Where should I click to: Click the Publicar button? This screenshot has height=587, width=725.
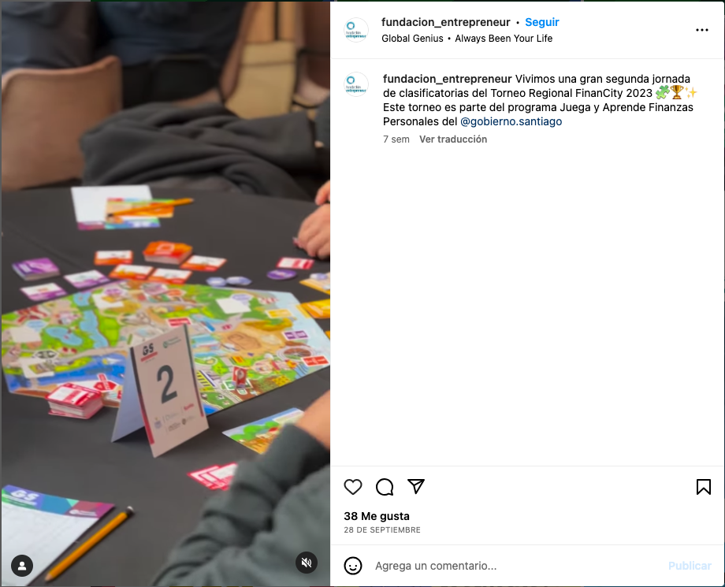coord(690,566)
